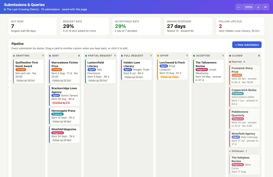The width and height of the screenshot is (273, 177).
Task: Click the Median Response 27 days card
Action: [188, 26]
